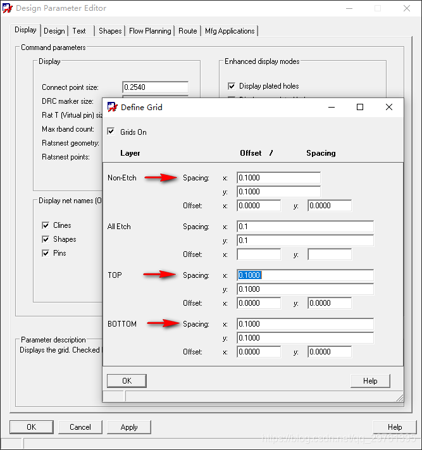
Task: Open the Flow Planning tab
Action: 150,31
